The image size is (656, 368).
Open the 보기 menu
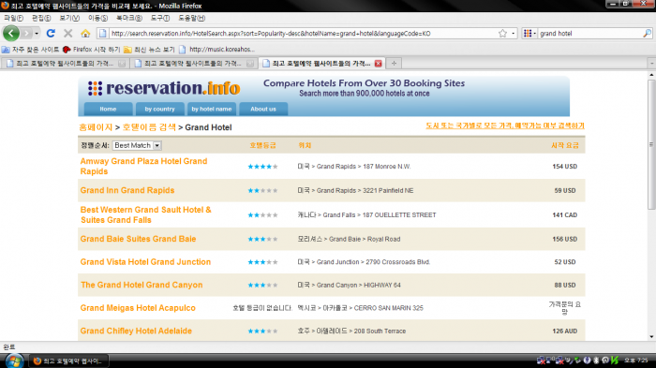coord(69,18)
